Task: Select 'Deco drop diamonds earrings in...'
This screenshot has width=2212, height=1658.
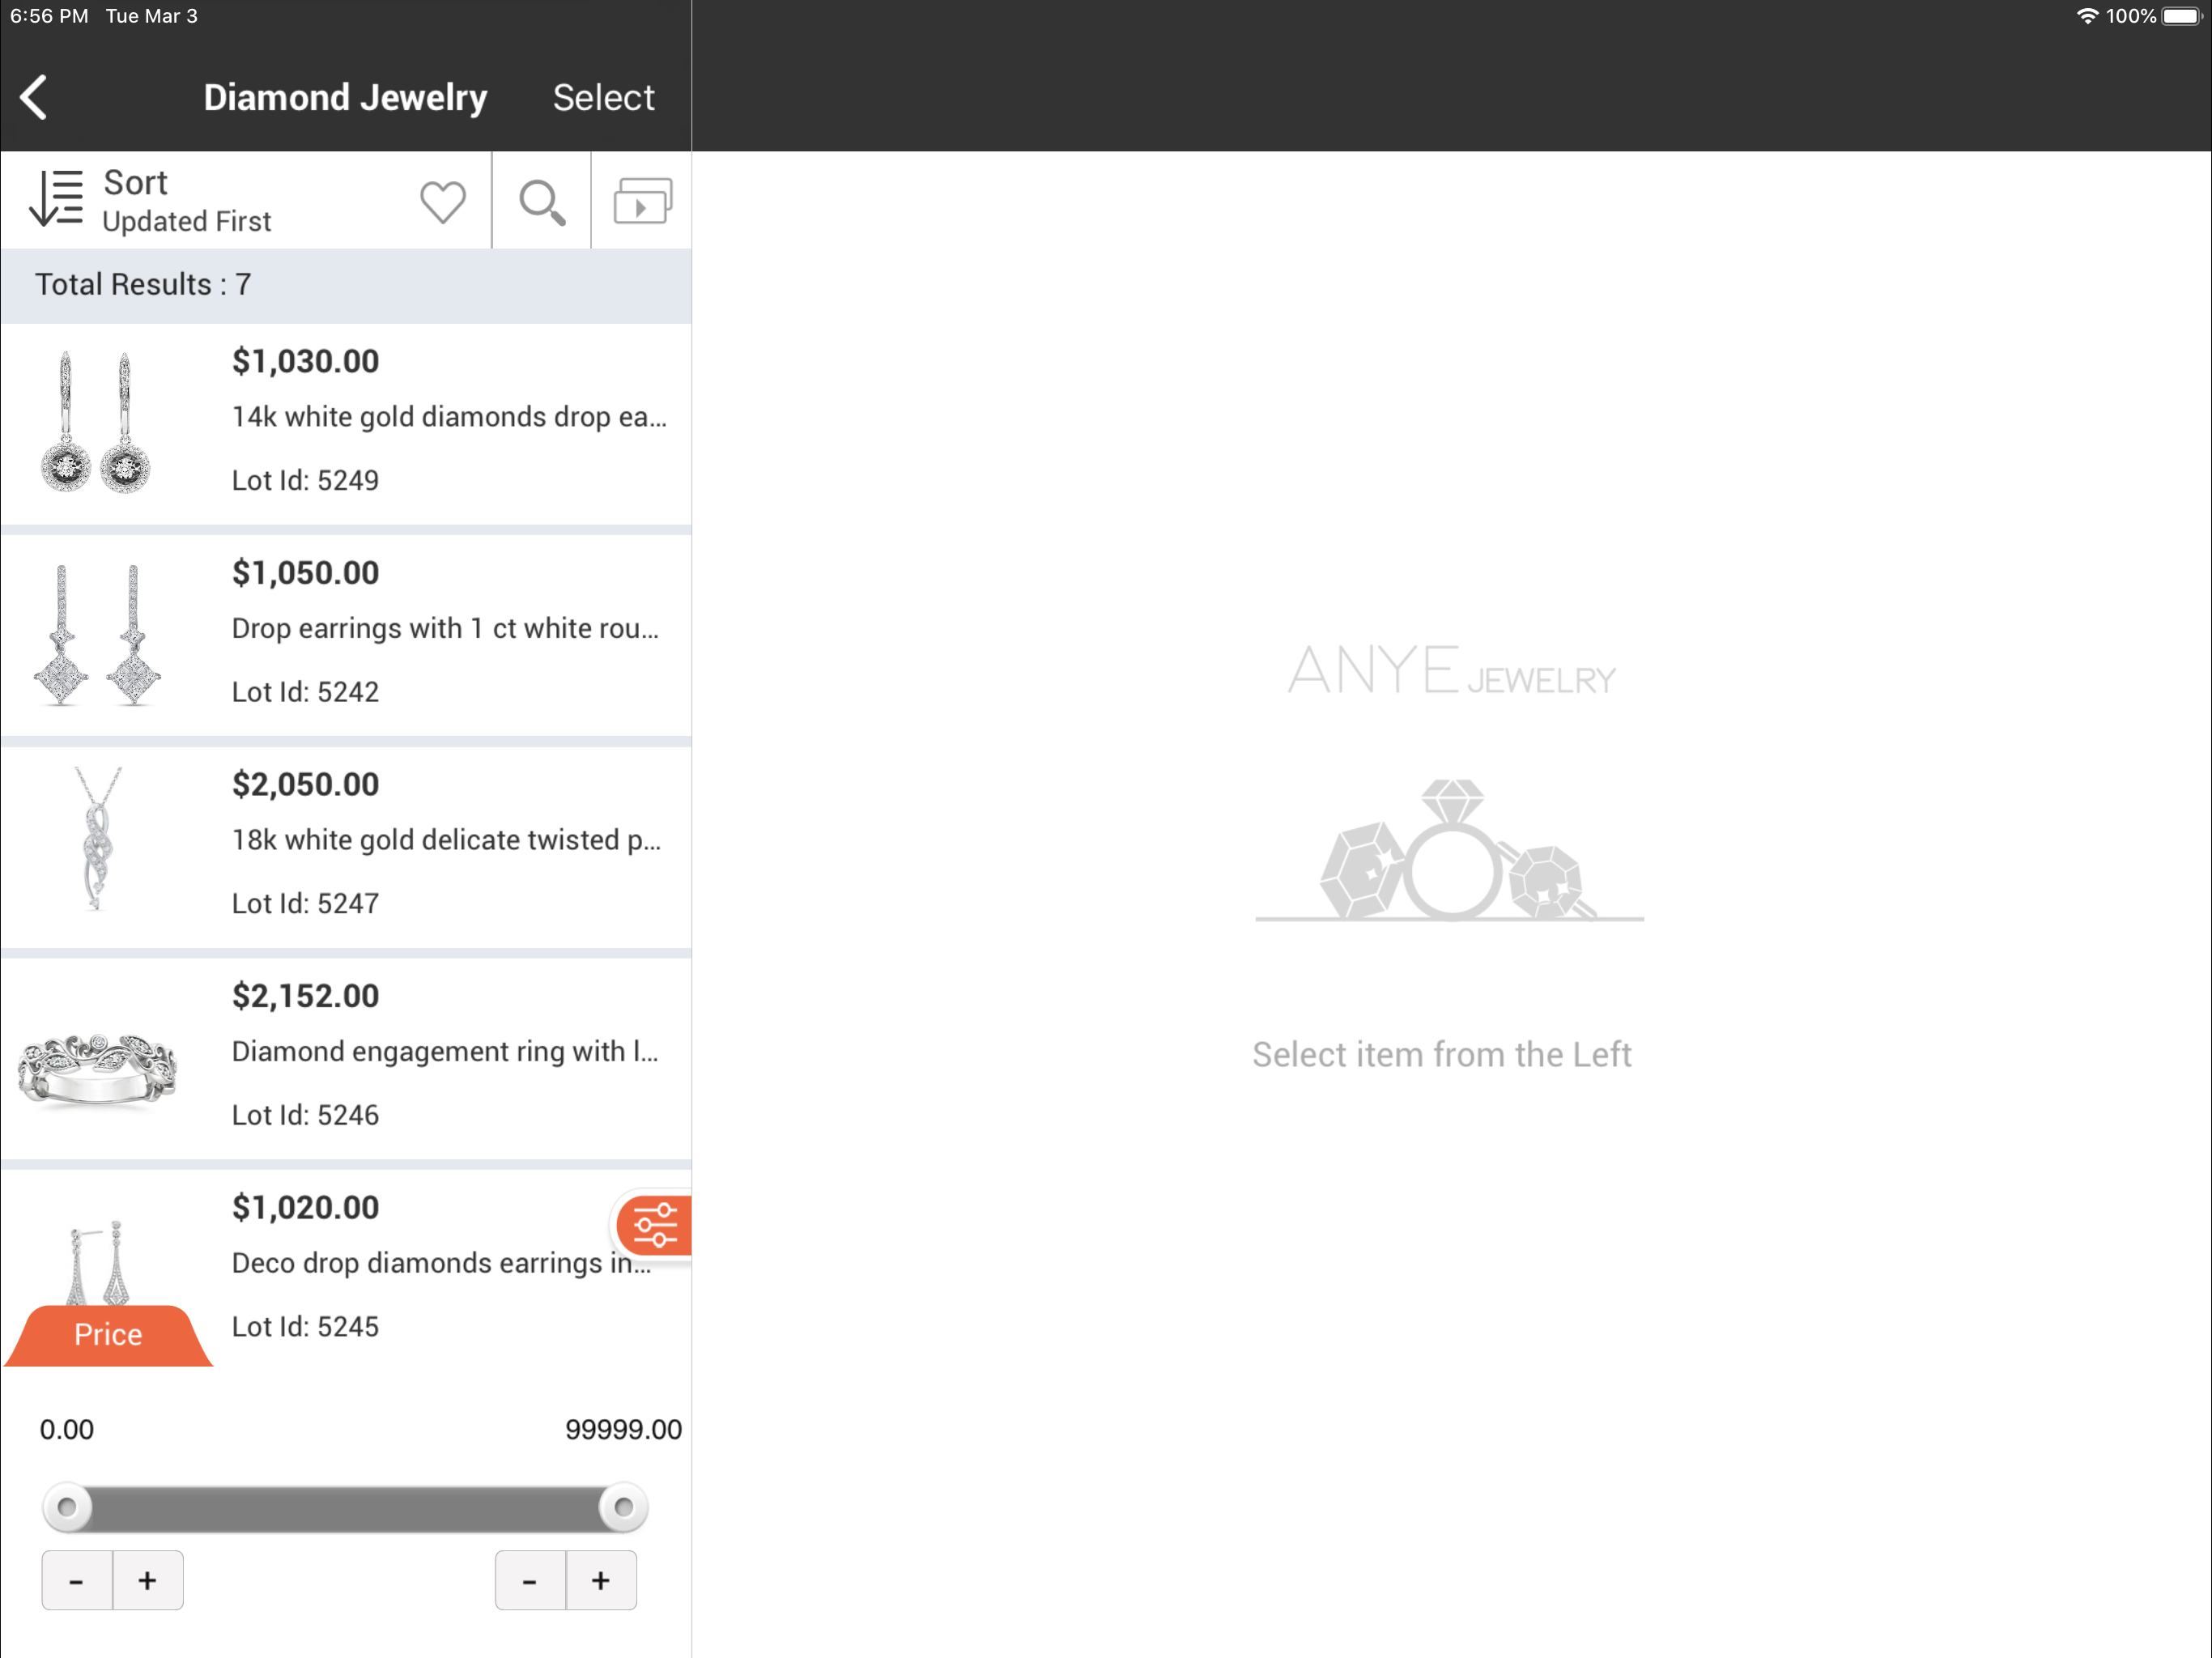Action: pyautogui.click(x=441, y=1263)
